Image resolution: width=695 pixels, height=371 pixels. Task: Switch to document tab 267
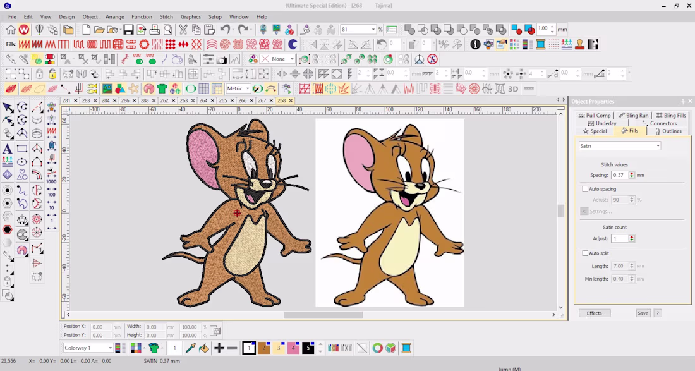[262, 100]
